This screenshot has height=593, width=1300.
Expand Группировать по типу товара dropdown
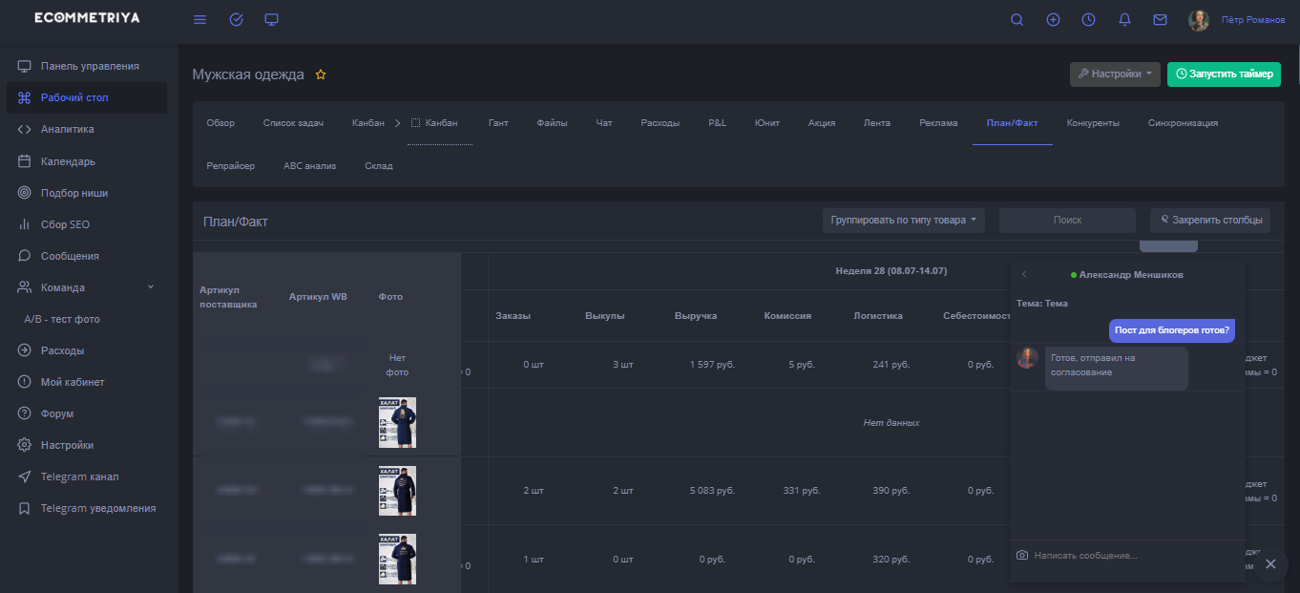point(905,221)
